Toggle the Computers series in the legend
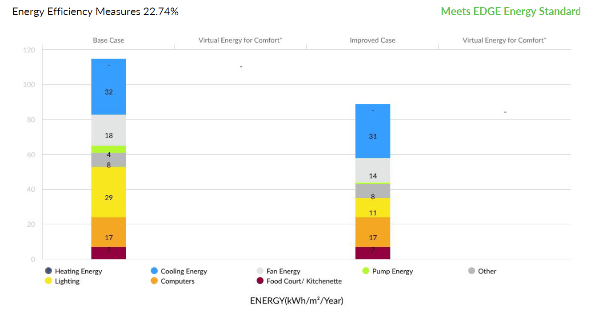603x316 pixels. point(172,281)
